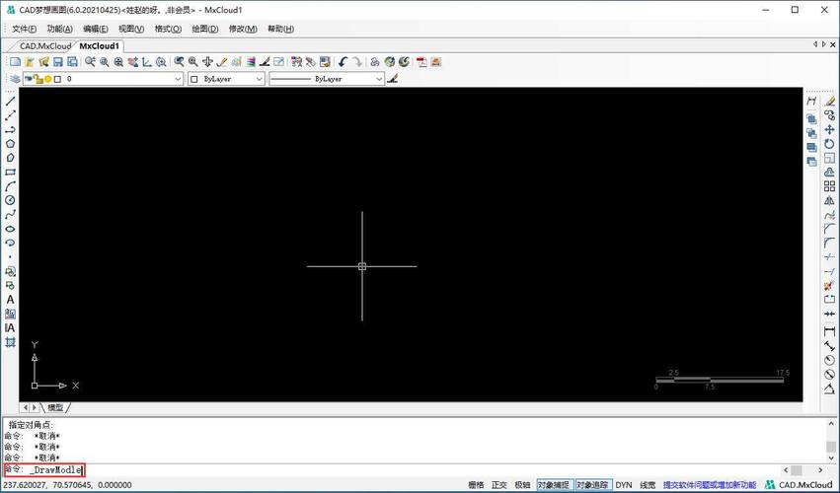Click the command history vertical scrollbar

[831, 440]
